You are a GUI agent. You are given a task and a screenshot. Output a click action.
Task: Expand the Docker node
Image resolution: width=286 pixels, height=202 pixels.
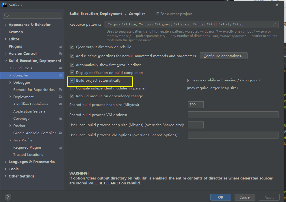tap(10, 126)
